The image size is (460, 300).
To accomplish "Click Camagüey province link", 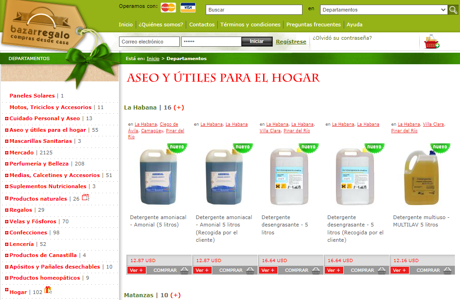I will pyautogui.click(x=152, y=130).
